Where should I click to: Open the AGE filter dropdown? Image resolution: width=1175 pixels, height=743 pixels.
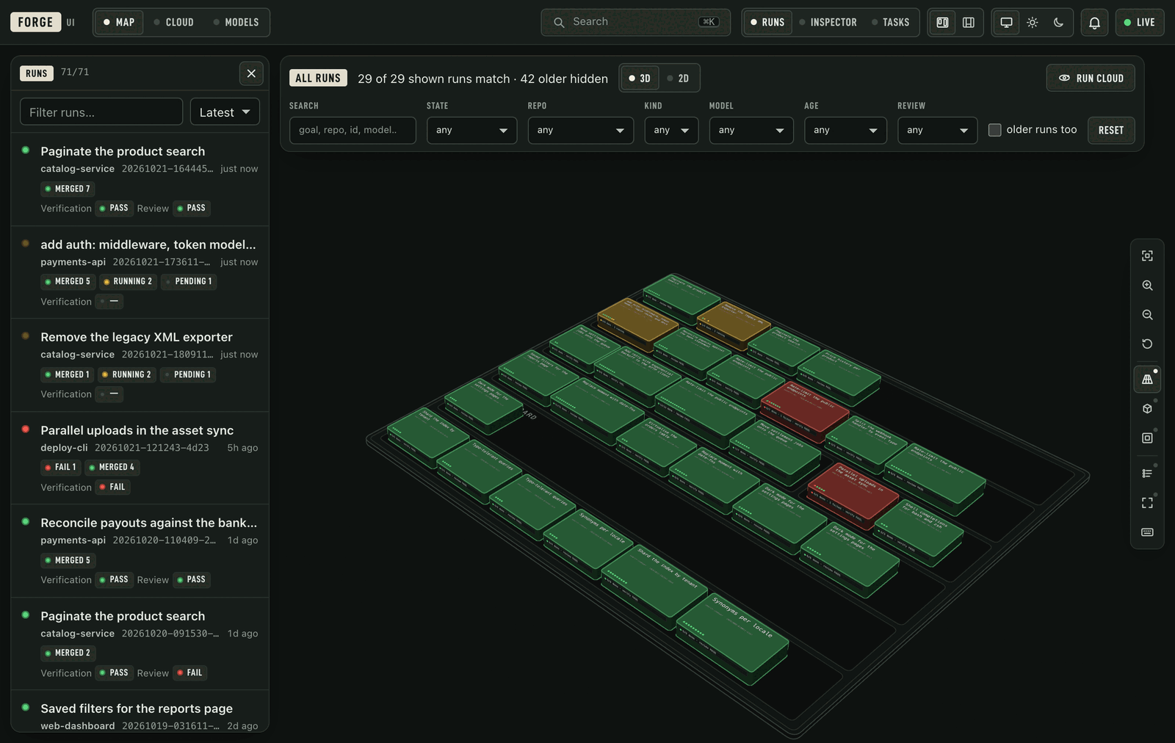(846, 131)
